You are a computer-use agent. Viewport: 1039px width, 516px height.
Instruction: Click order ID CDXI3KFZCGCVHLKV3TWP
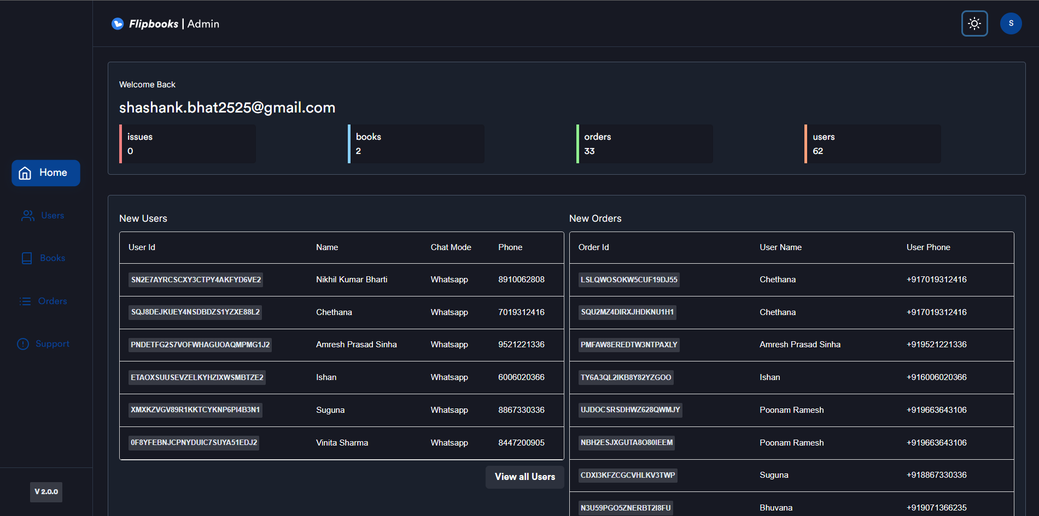click(x=628, y=476)
